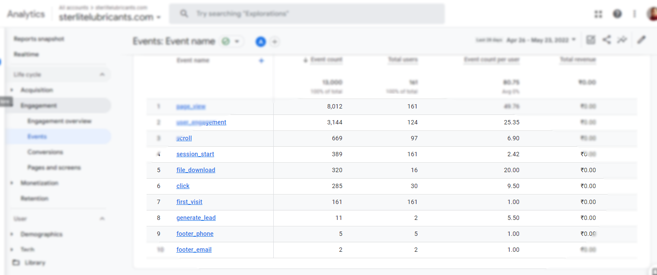Click the 8,012 event count cell
This screenshot has height=275, width=657.
click(x=335, y=106)
